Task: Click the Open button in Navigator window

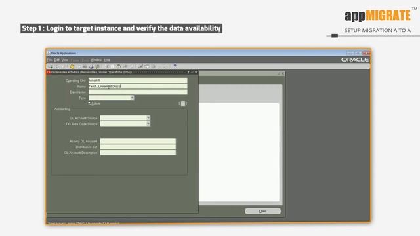Action: [x=262, y=211]
